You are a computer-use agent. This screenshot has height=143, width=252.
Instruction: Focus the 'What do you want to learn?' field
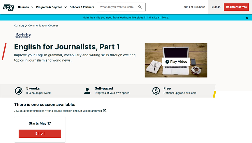point(117,7)
